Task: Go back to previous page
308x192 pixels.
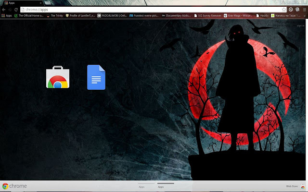Action: tap(4, 10)
